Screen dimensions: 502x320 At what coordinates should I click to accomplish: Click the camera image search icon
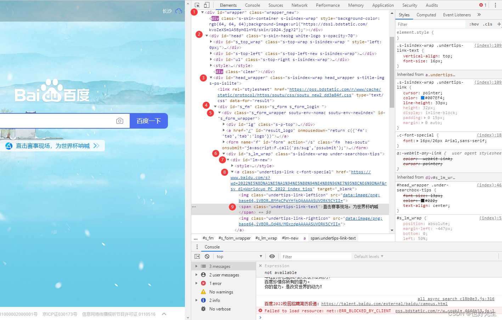click(x=120, y=121)
